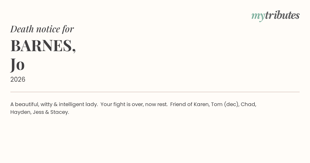
Task: Click "A beautiful, witty & intelligent lady" sentence
Action: 54,105
